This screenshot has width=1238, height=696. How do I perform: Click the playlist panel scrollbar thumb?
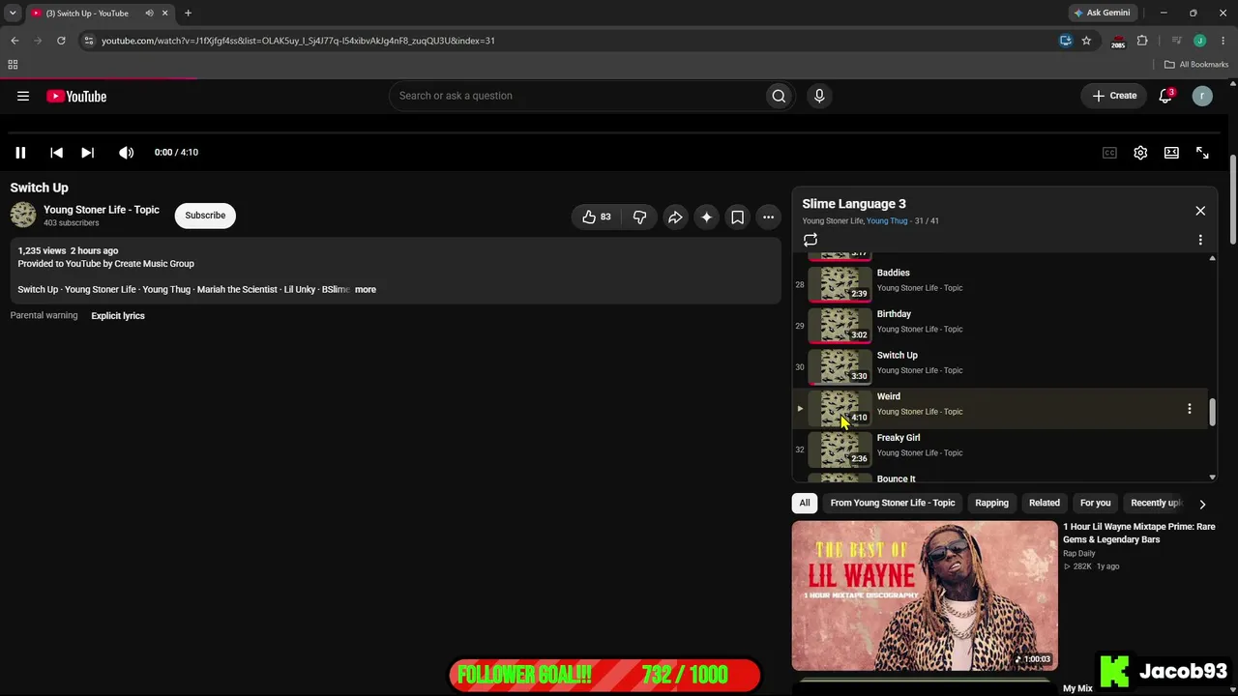1213,412
